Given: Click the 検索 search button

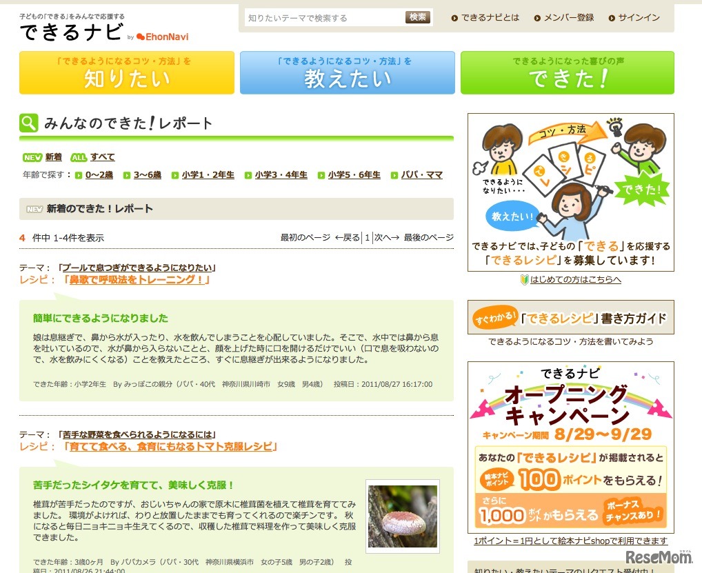Looking at the screenshot, I should point(418,17).
